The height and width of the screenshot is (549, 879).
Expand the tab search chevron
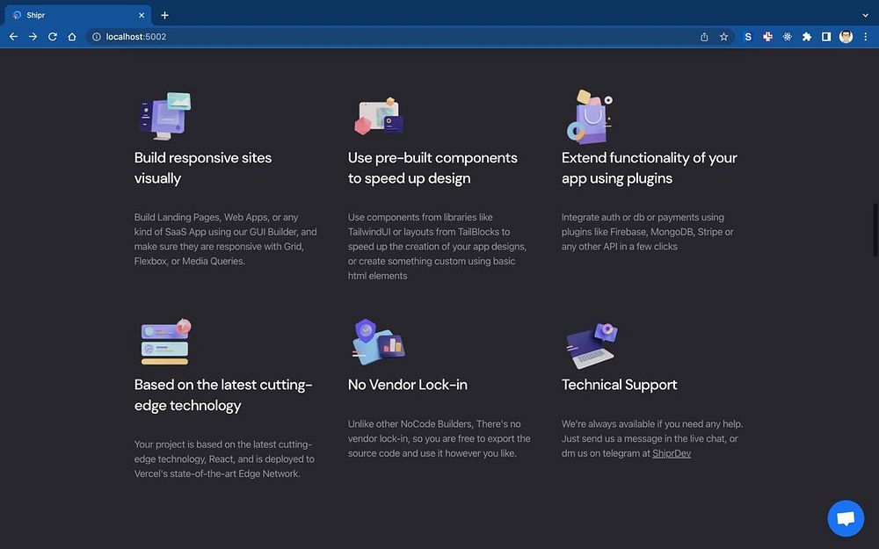pos(865,15)
